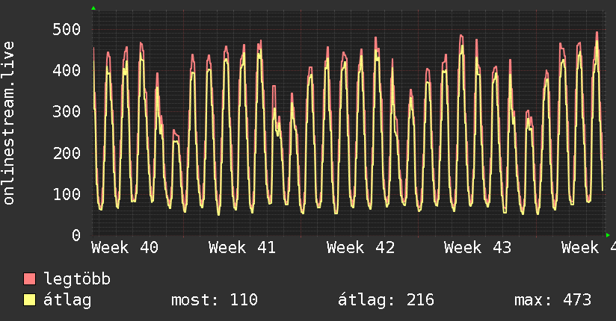The height and width of the screenshot is (321, 616).
Task: Click the "most: 110" statistic
Action: coord(215,300)
